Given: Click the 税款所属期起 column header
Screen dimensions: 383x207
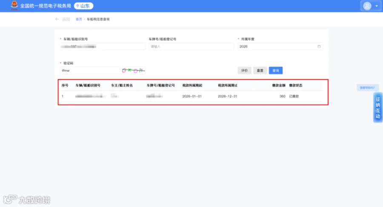Looking at the screenshot, I should pos(192,85).
